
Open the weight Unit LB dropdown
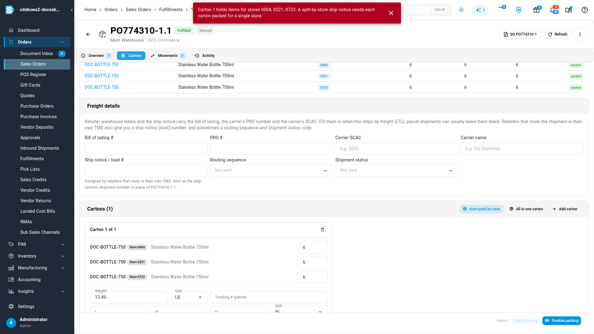pyautogui.click(x=189, y=297)
